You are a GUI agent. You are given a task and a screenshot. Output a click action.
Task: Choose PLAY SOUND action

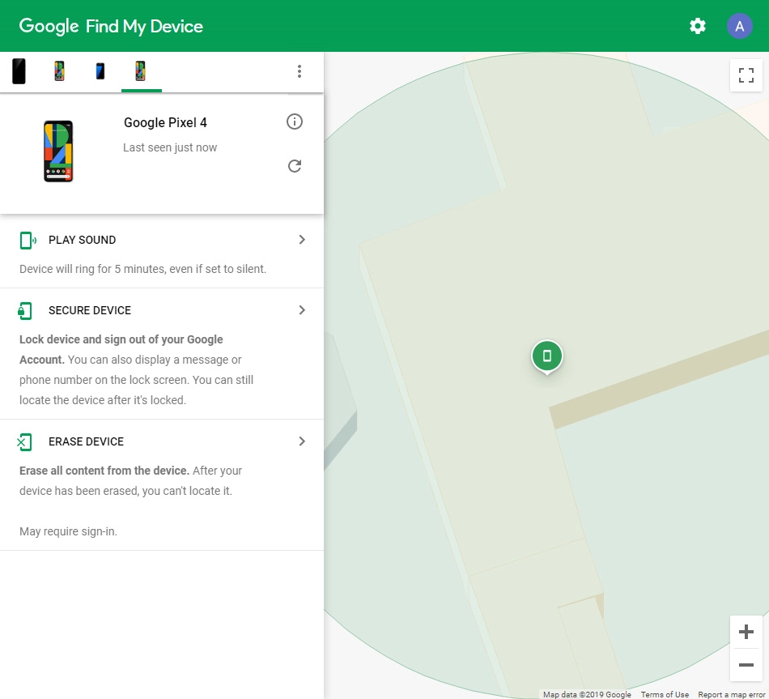pyautogui.click(x=82, y=240)
